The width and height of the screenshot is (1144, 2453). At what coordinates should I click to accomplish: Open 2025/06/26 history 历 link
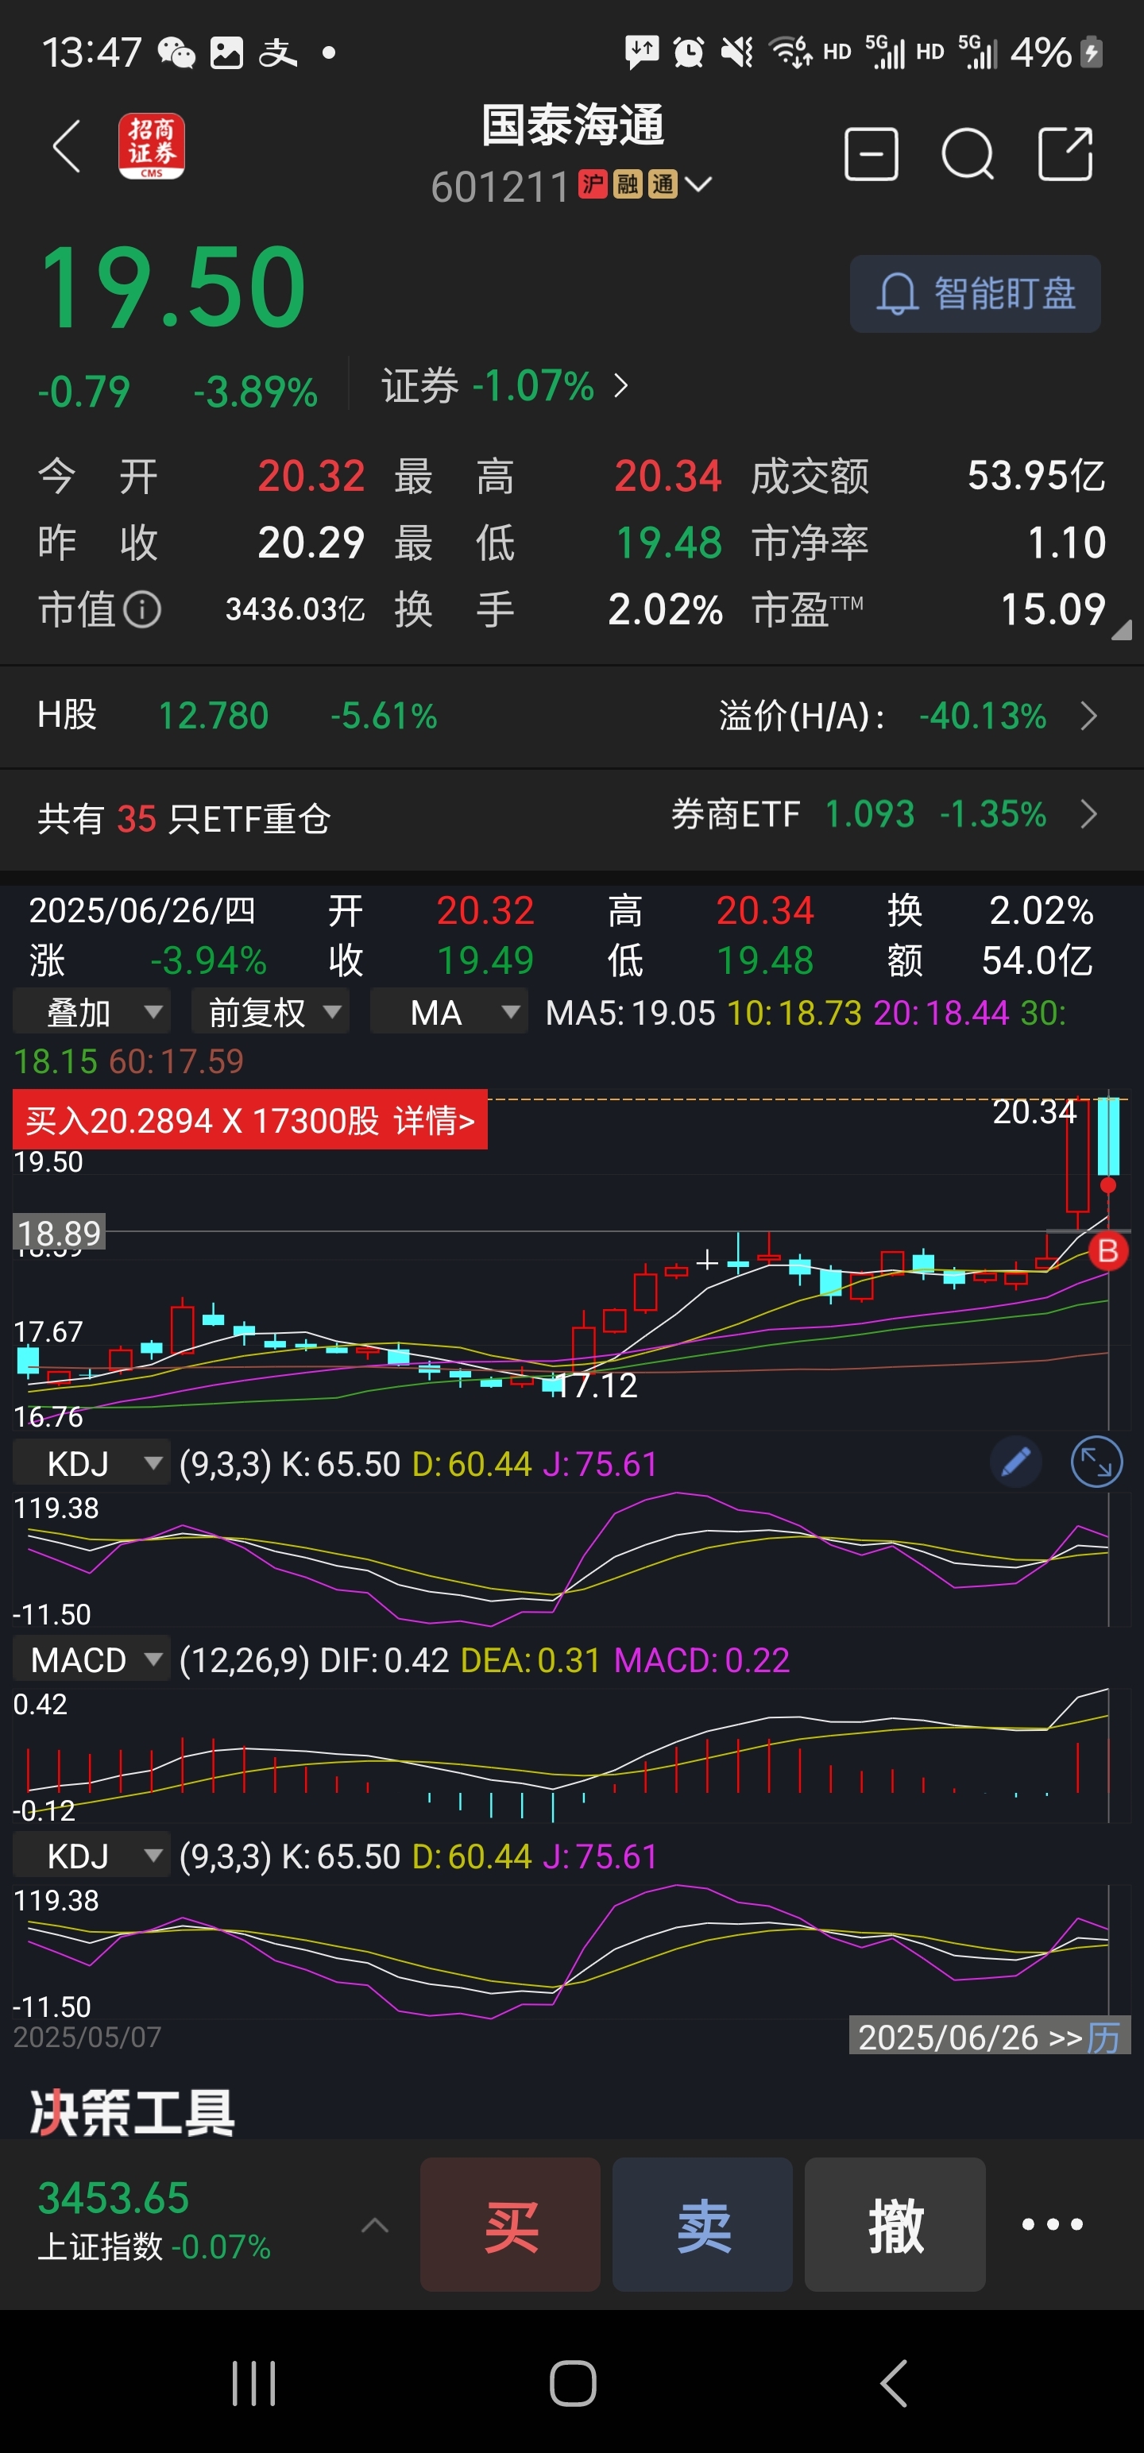[989, 2037]
